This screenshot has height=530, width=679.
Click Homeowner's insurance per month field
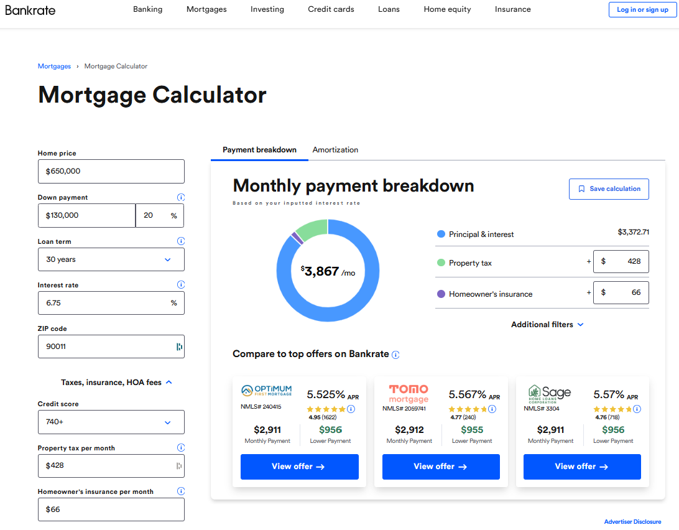point(111,509)
